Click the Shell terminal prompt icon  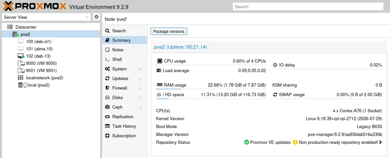click(x=107, y=59)
